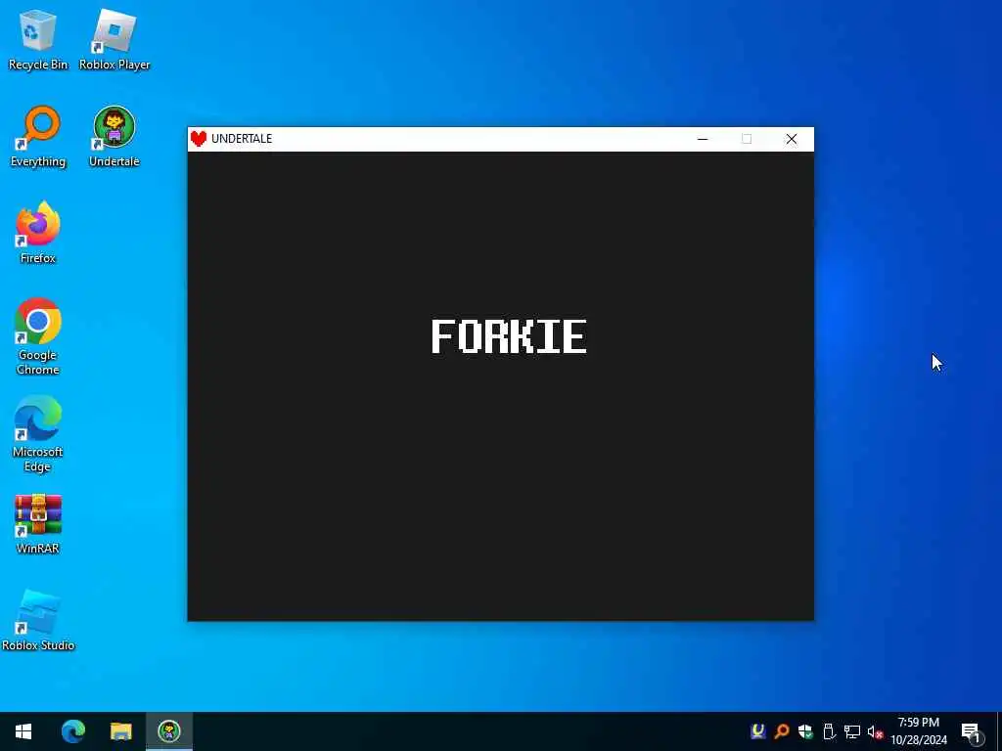Launch Microsoft Edge from the taskbar
The height and width of the screenshot is (751, 1002).
pyautogui.click(x=72, y=731)
